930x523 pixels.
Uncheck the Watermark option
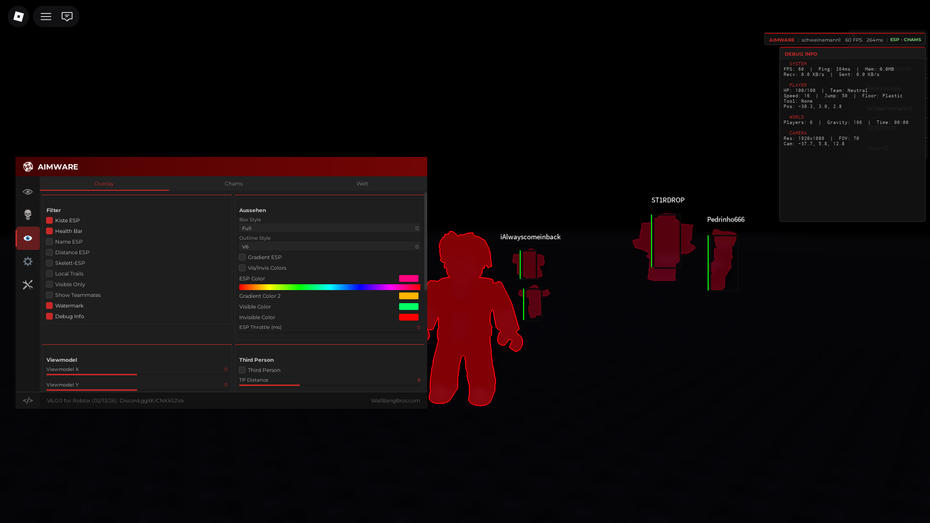coord(49,306)
